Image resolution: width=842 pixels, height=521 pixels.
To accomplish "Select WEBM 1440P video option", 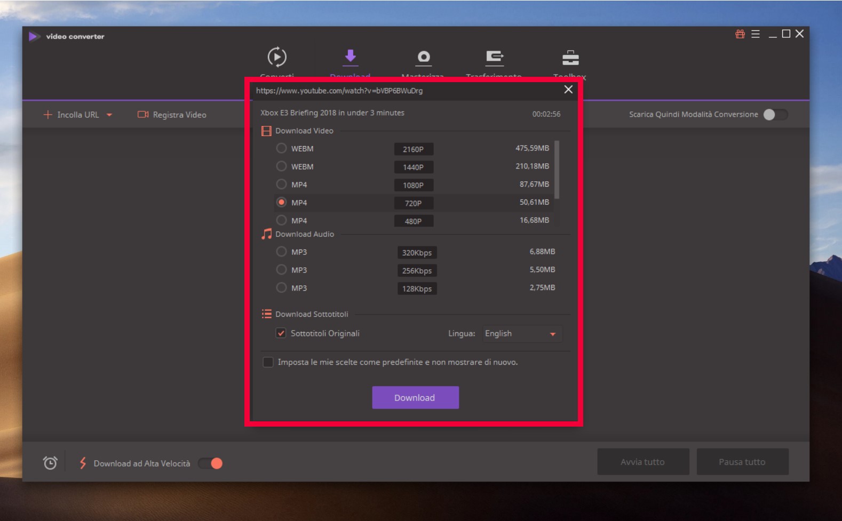I will [281, 166].
